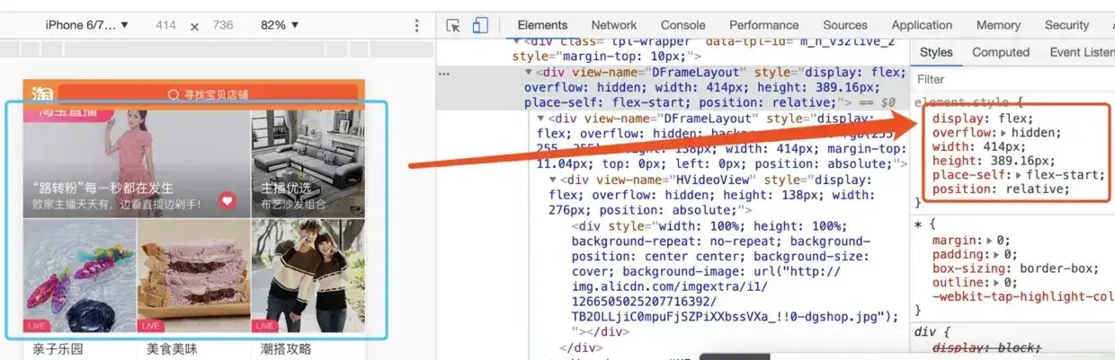Click the "position: relative;" style declaration

(1001, 189)
